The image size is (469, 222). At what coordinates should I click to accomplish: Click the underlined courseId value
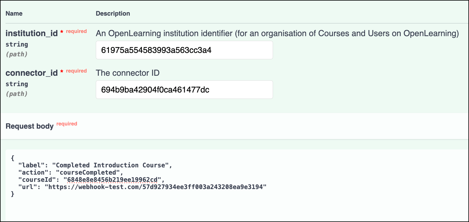(112, 180)
